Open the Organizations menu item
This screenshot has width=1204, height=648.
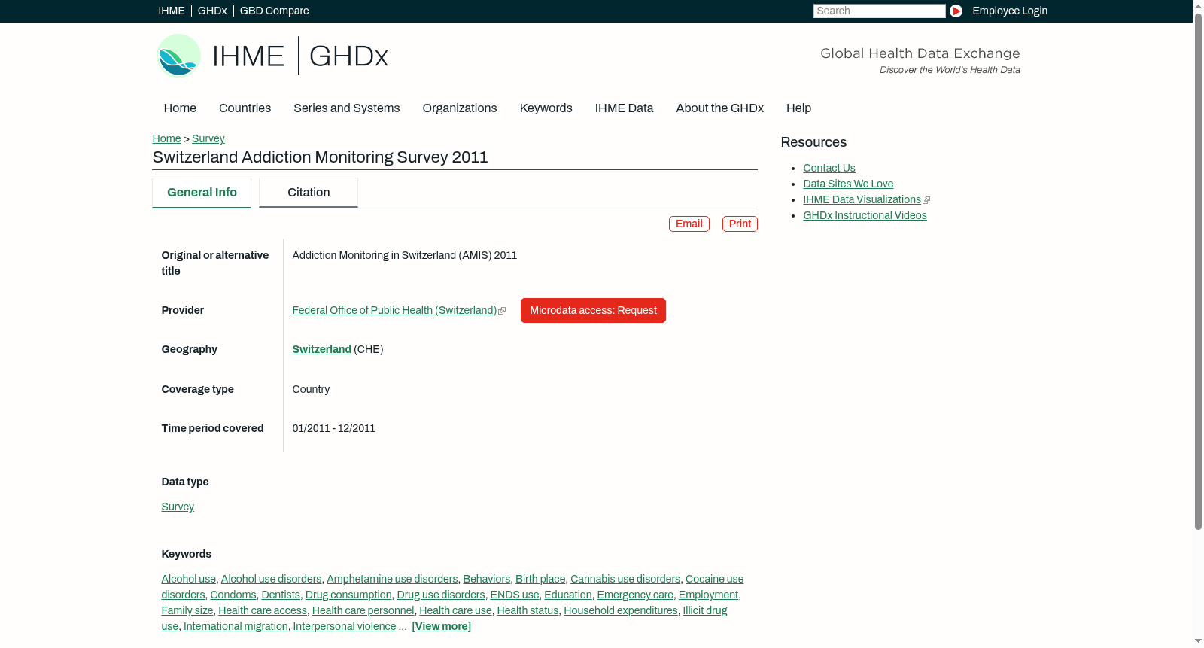click(x=460, y=108)
